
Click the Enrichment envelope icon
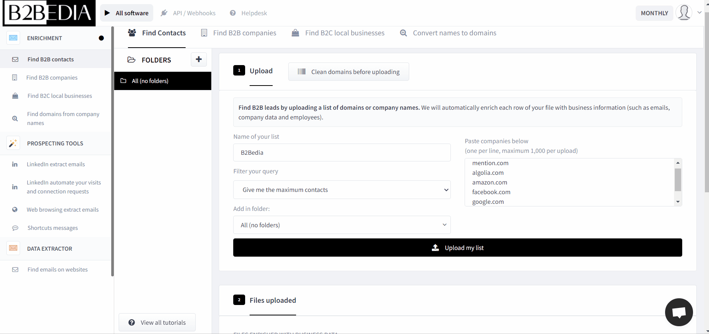[13, 38]
